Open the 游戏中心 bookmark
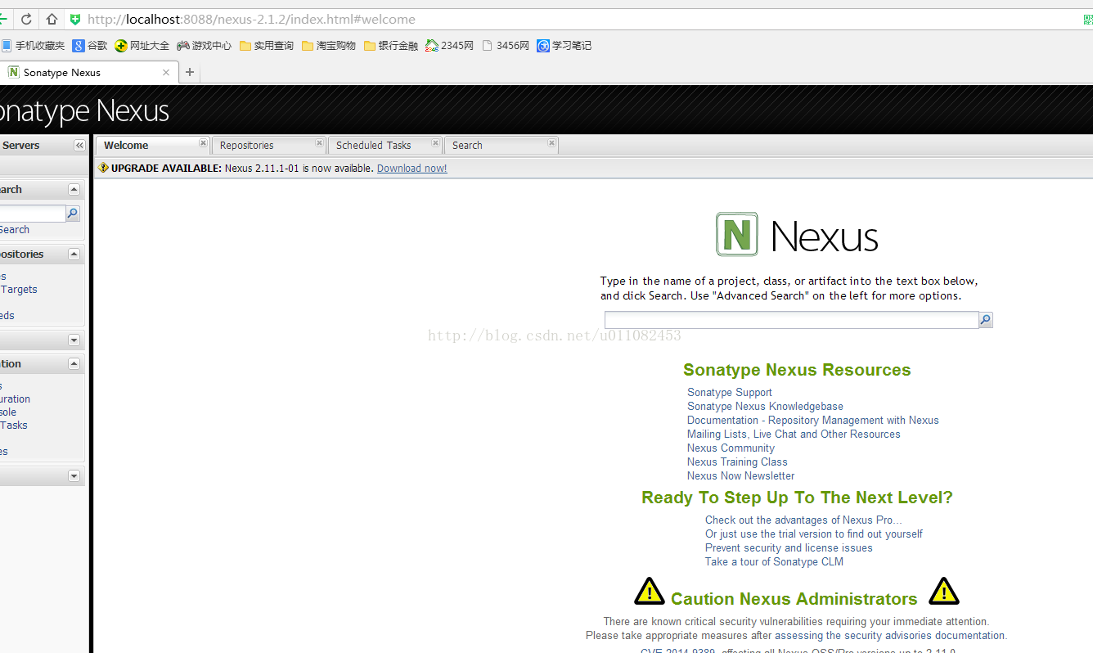The width and height of the screenshot is (1093, 653). (205, 46)
